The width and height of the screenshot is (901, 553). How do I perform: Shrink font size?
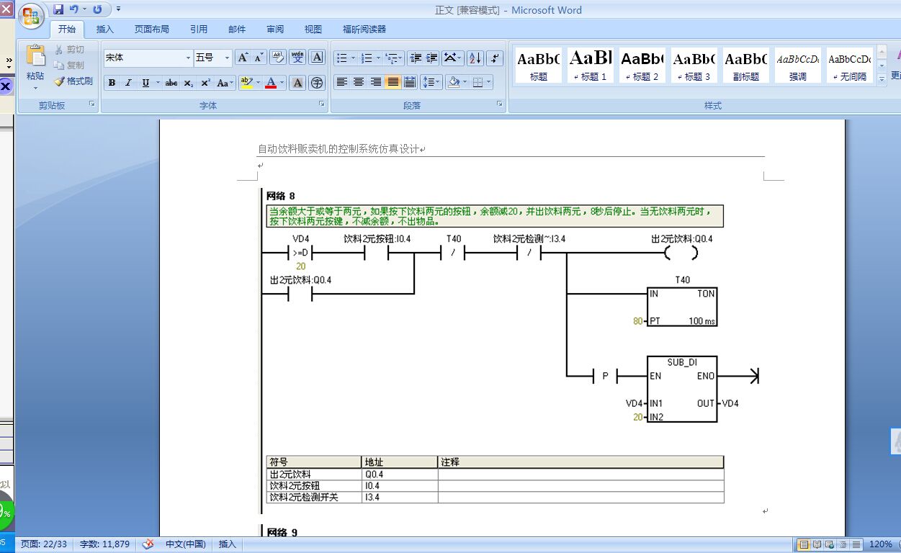259,58
